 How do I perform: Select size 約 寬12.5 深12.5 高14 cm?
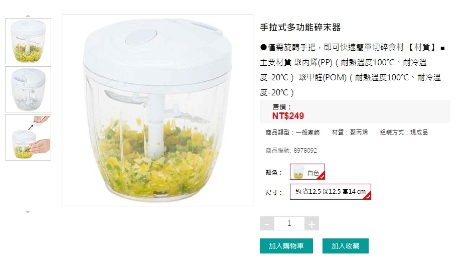click(x=331, y=192)
